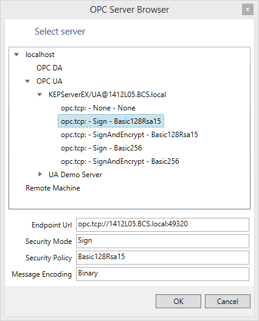Choose the Sign - Basic128Rsa15 endpoint
Viewport: 259px width, 321px height.
[111, 121]
